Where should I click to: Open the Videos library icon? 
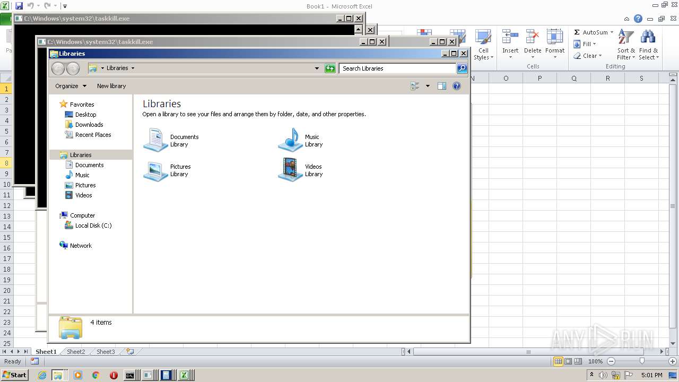(x=290, y=170)
